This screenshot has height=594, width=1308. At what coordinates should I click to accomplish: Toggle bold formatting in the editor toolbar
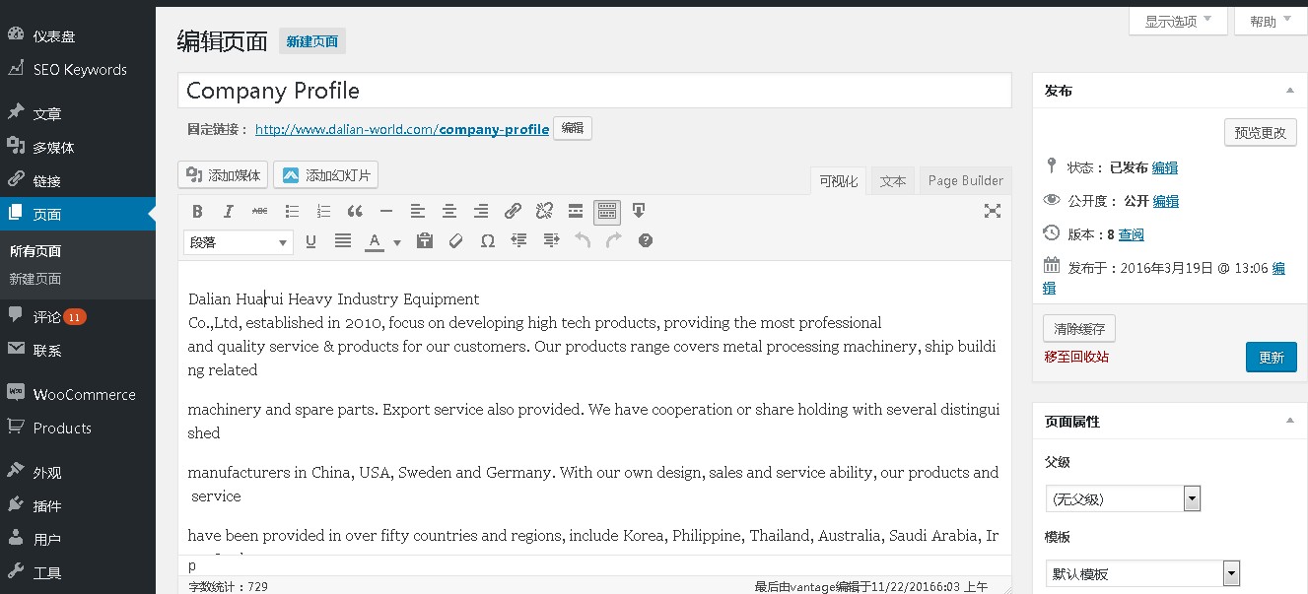[x=197, y=211]
